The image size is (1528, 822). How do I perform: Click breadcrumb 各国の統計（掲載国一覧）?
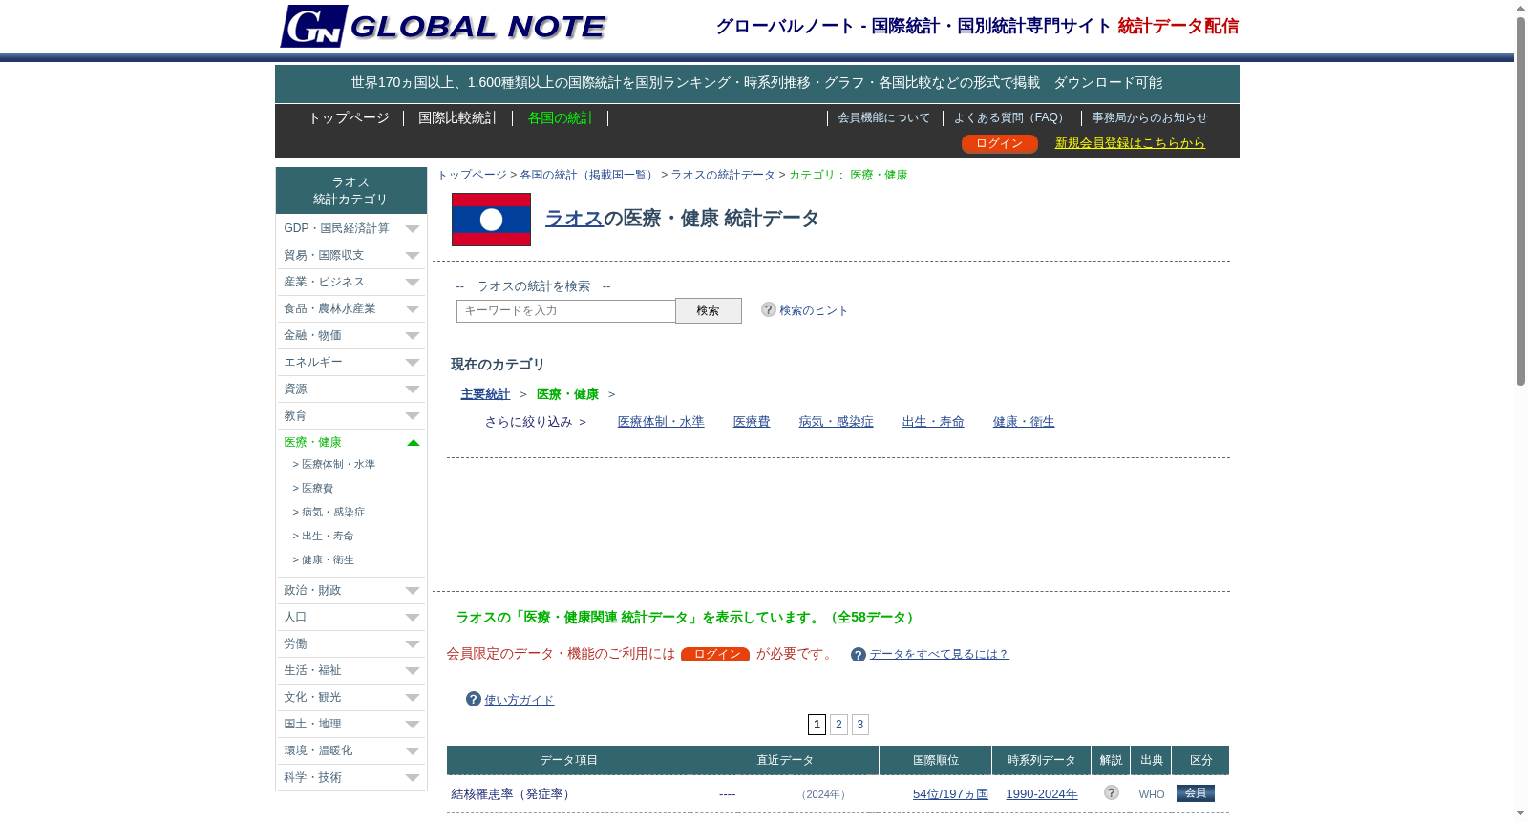tap(588, 175)
